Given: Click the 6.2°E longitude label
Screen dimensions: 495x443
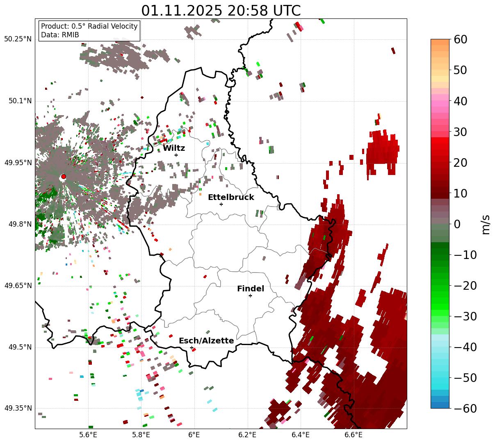Looking at the screenshot, I should pos(248,435).
